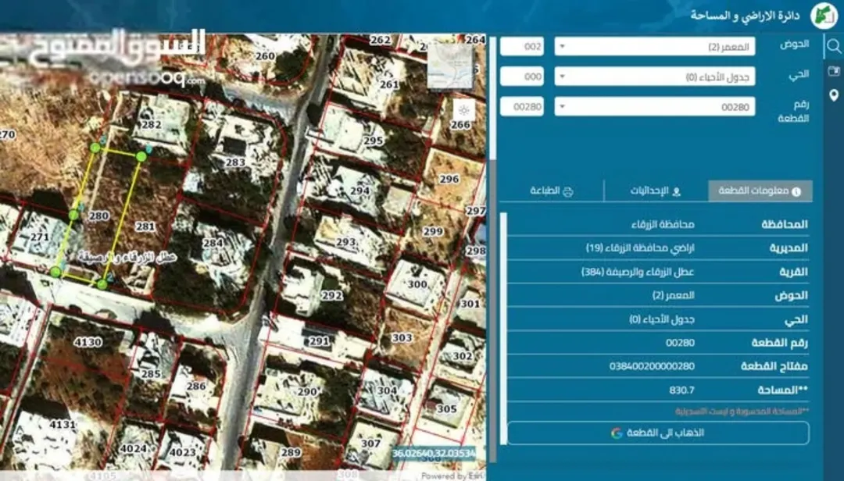The image size is (844, 481).
Task: Click the Department of Lands logo
Action: tap(824, 16)
